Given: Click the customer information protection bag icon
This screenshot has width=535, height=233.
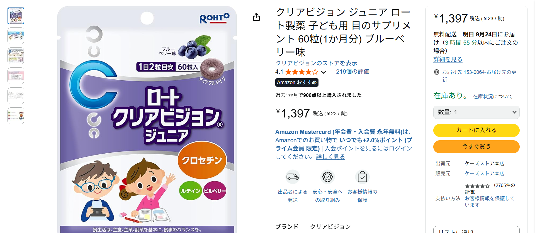Looking at the screenshot, I should (362, 177).
